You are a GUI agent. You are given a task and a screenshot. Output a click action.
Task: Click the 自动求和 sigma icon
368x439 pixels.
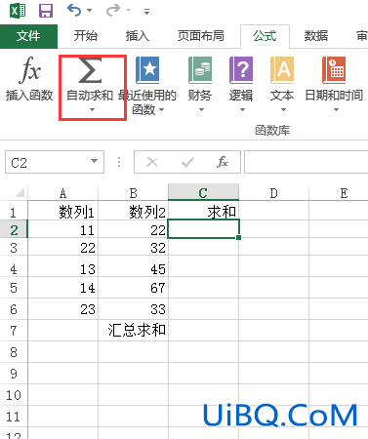(90, 70)
